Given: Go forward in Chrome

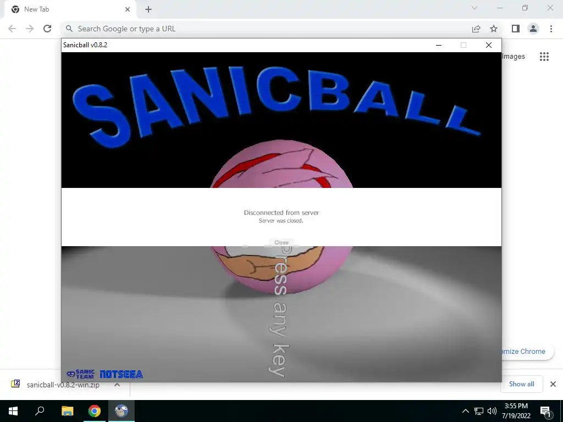Looking at the screenshot, I should coord(30,29).
